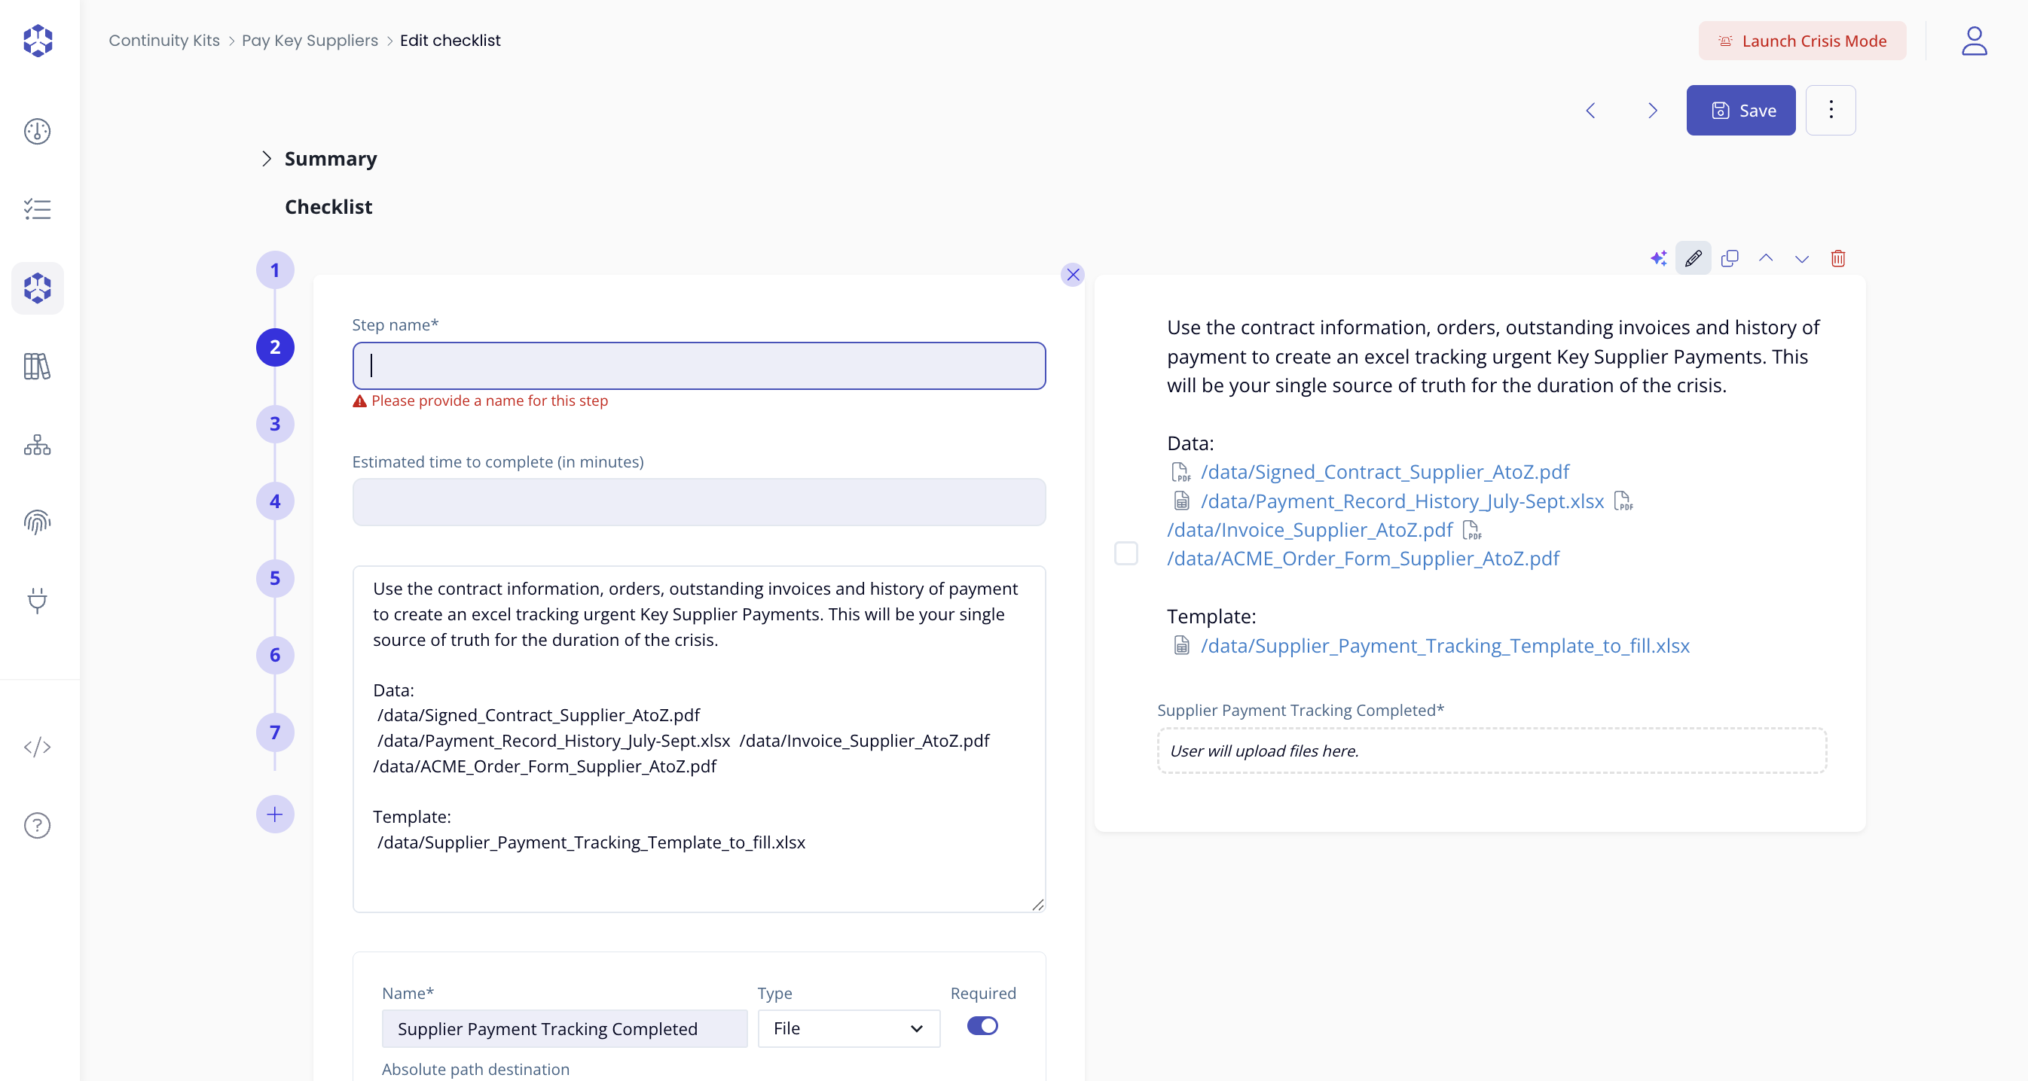
Task: Move step down with chevron arrow
Action: (1801, 258)
